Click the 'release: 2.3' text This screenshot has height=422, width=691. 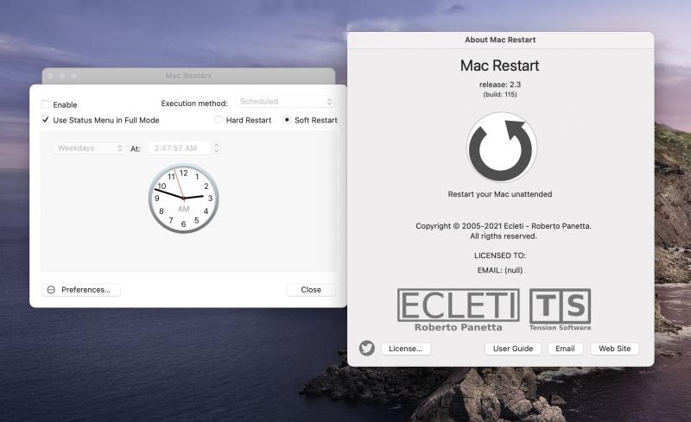500,85
